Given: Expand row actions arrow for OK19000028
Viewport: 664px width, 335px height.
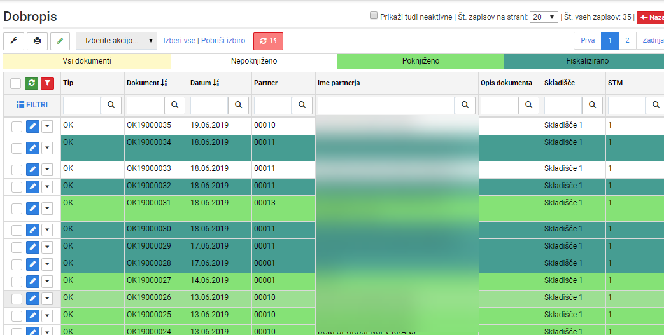Looking at the screenshot, I should 47,264.
